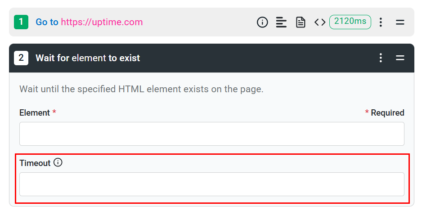Click the 'Go to' step label
Image resolution: width=422 pixels, height=211 pixels.
(47, 22)
